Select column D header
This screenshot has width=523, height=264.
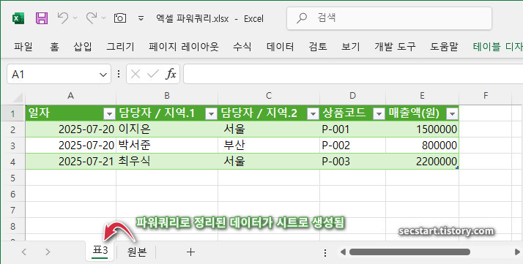point(352,96)
